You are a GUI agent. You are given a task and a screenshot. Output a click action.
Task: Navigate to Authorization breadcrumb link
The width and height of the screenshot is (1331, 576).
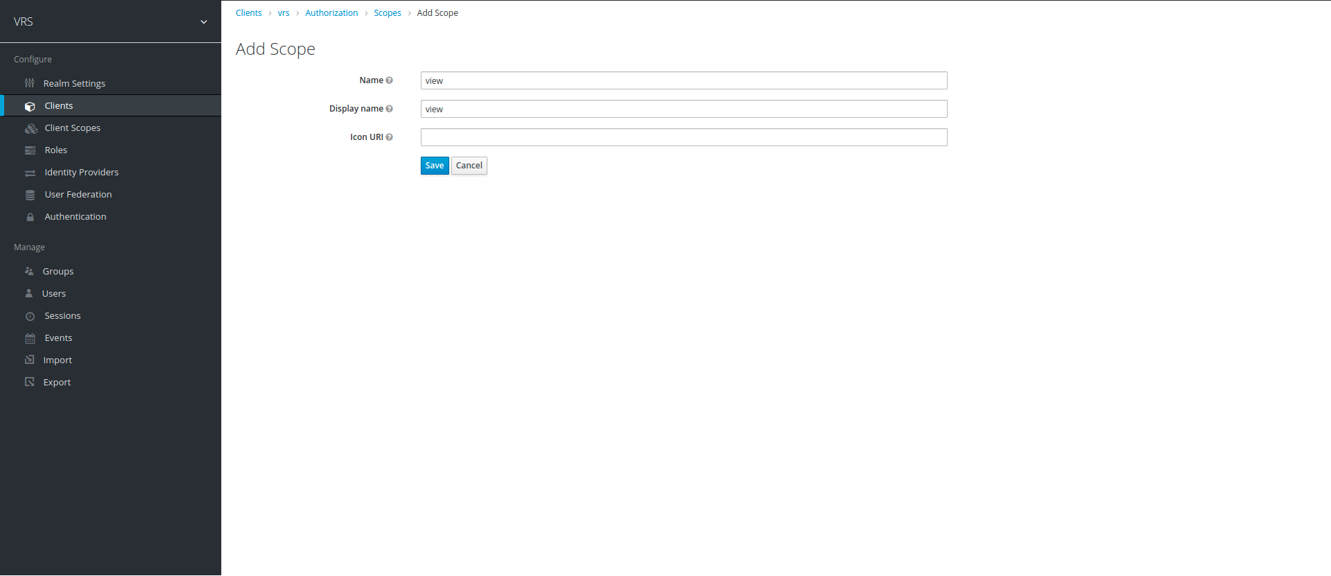click(x=331, y=13)
